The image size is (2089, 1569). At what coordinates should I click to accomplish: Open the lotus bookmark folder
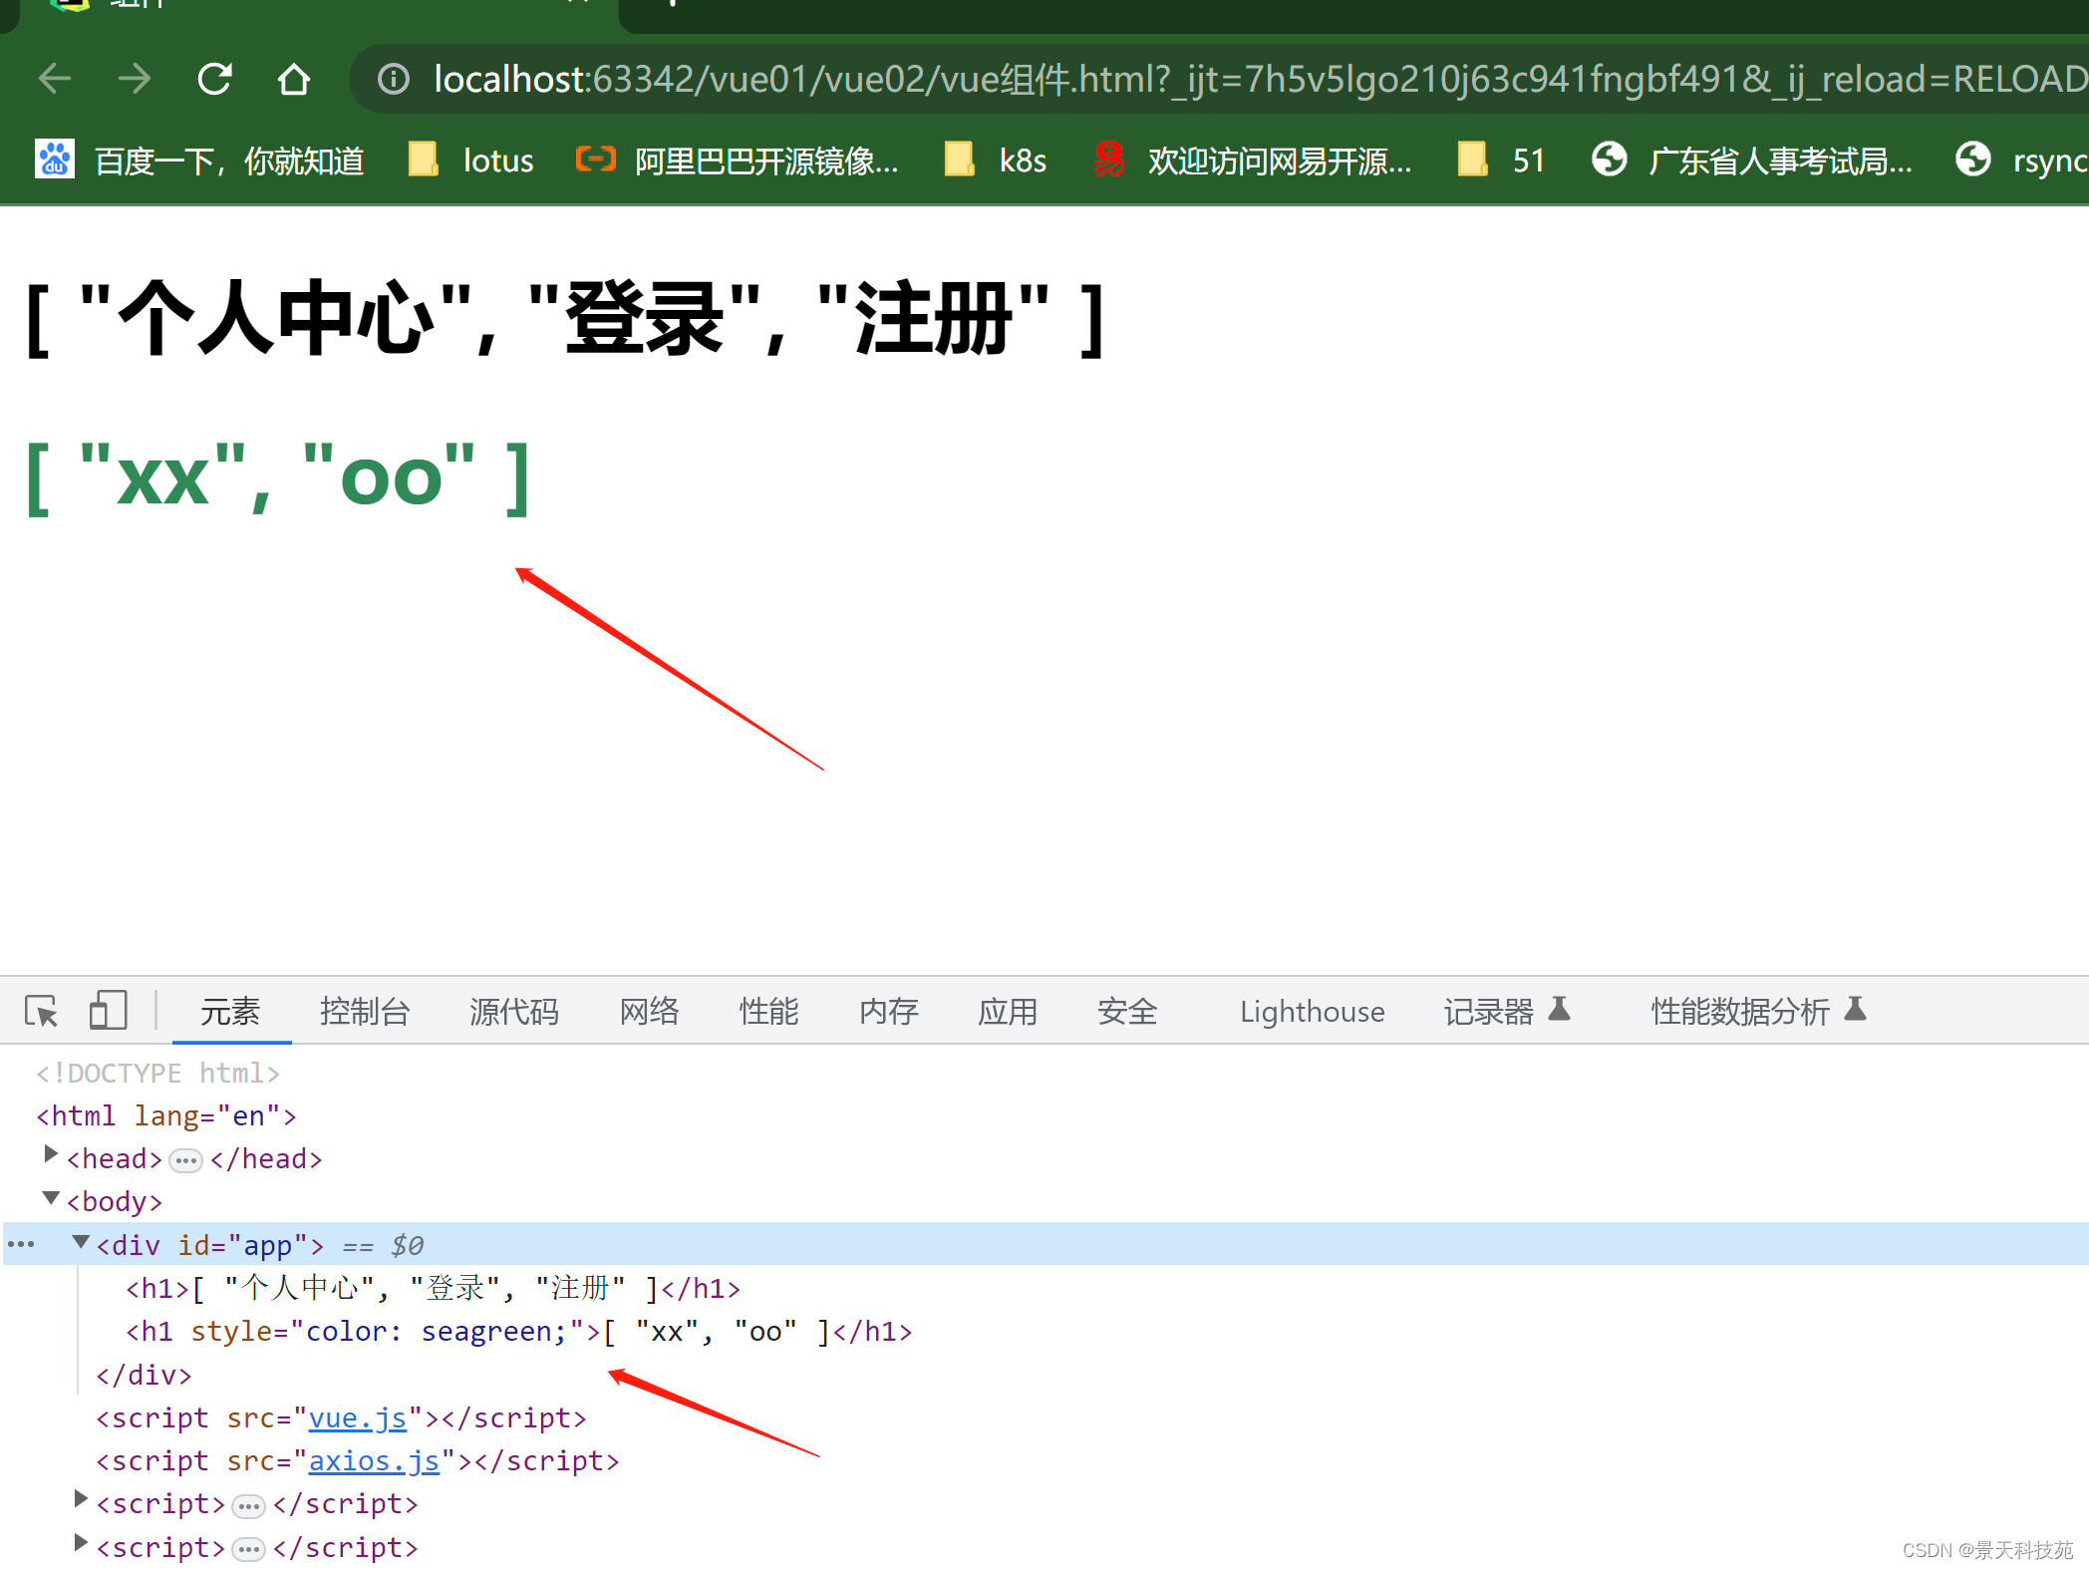coord(470,159)
